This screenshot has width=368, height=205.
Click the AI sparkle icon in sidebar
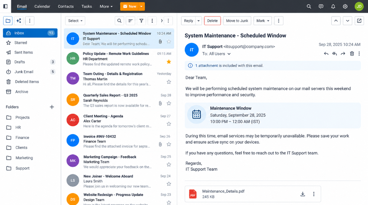pos(19,20)
